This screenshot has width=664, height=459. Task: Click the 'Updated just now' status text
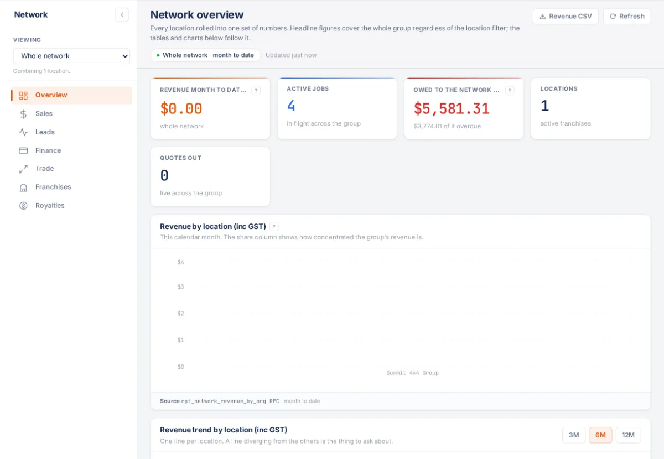291,55
